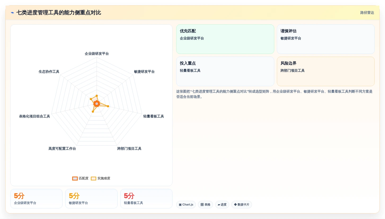Toggle the 匹配度 legend swatch
The image size is (385, 219).
click(x=75, y=179)
